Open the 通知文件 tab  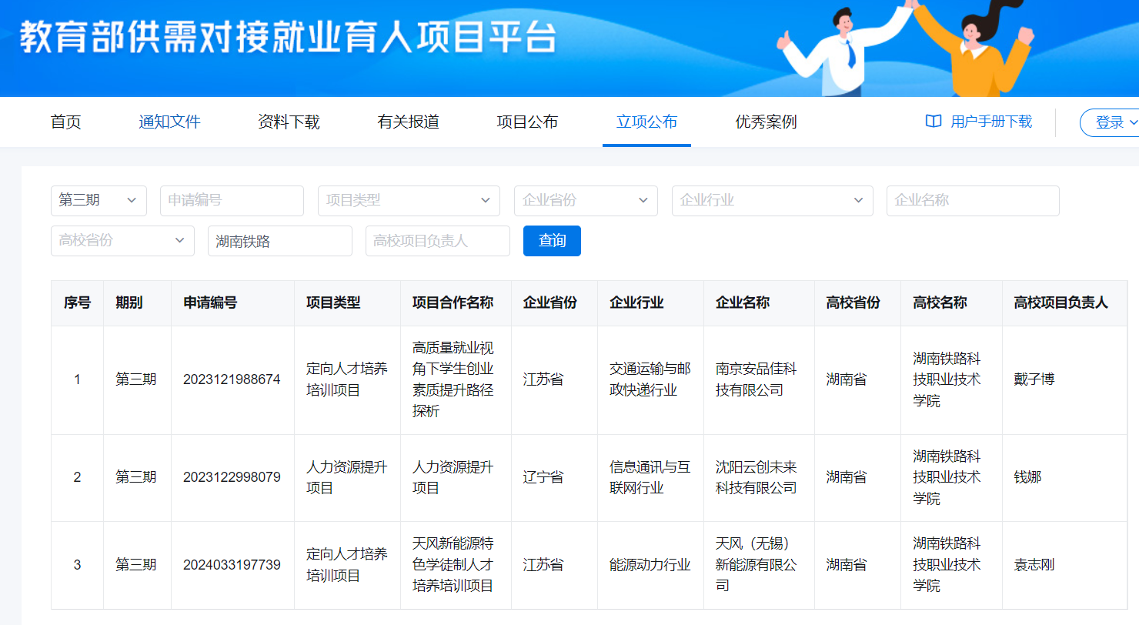169,122
